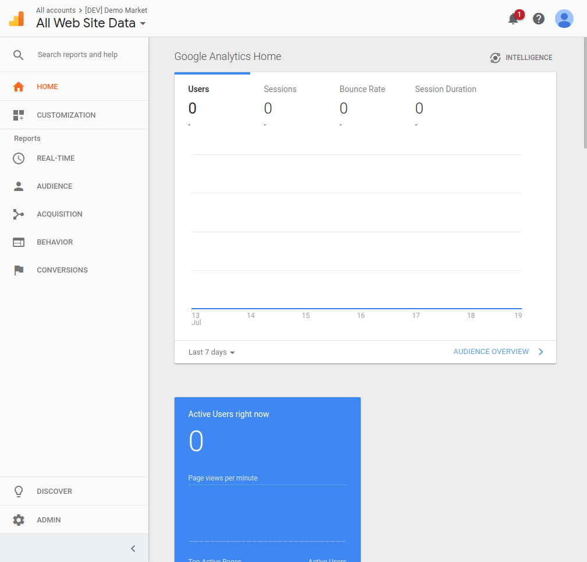The image size is (587, 562).
Task: Open the notifications bell
Action: pos(513,19)
